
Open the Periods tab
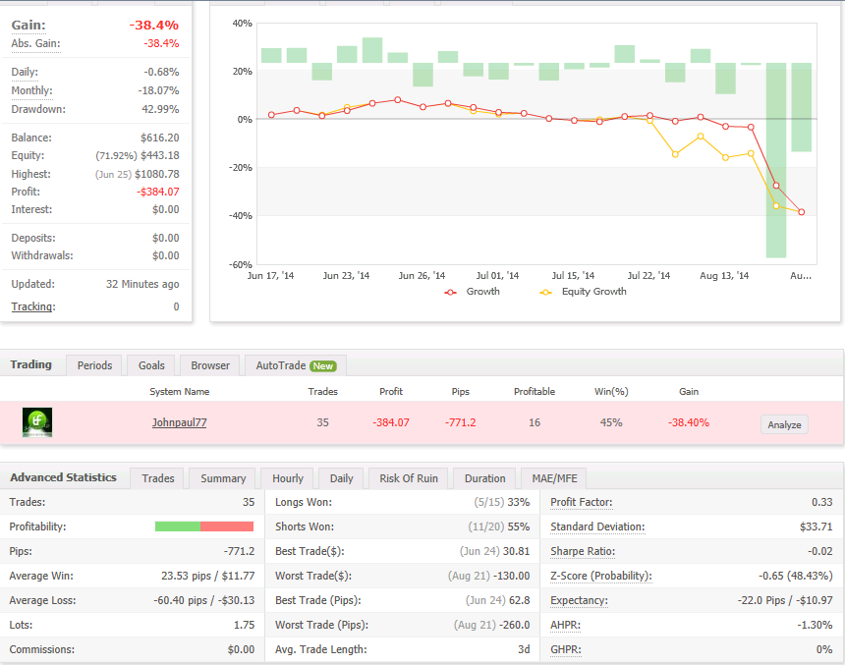coord(94,365)
